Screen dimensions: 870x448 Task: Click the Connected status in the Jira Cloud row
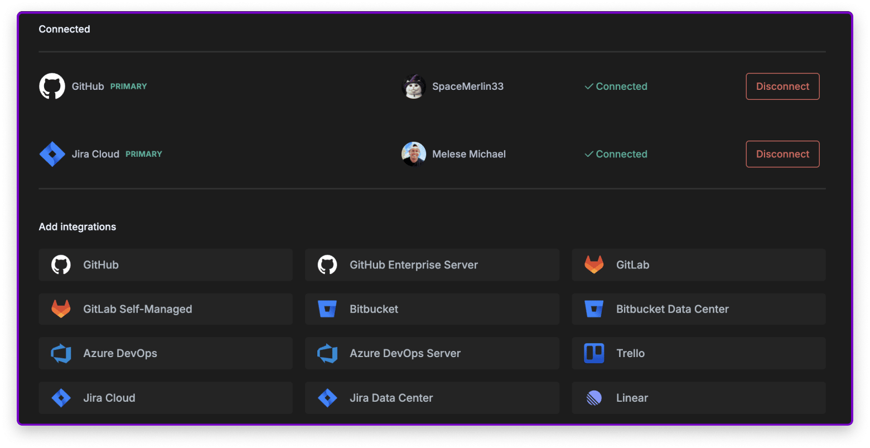point(616,154)
